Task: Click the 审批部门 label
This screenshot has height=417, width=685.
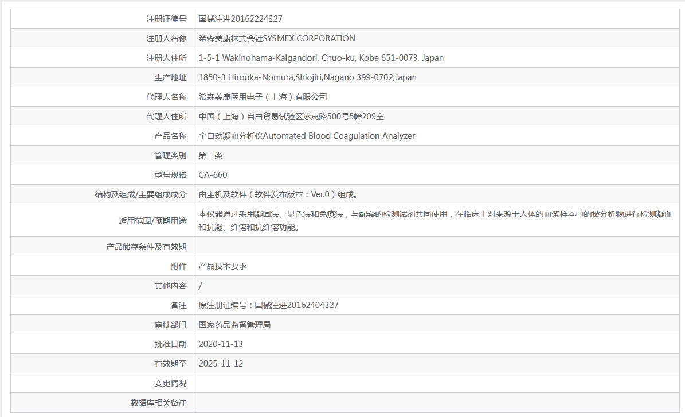Action: 170,325
